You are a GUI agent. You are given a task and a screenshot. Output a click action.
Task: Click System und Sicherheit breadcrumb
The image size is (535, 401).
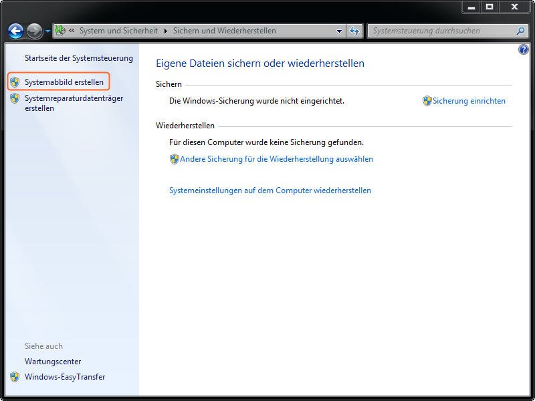pyautogui.click(x=118, y=31)
